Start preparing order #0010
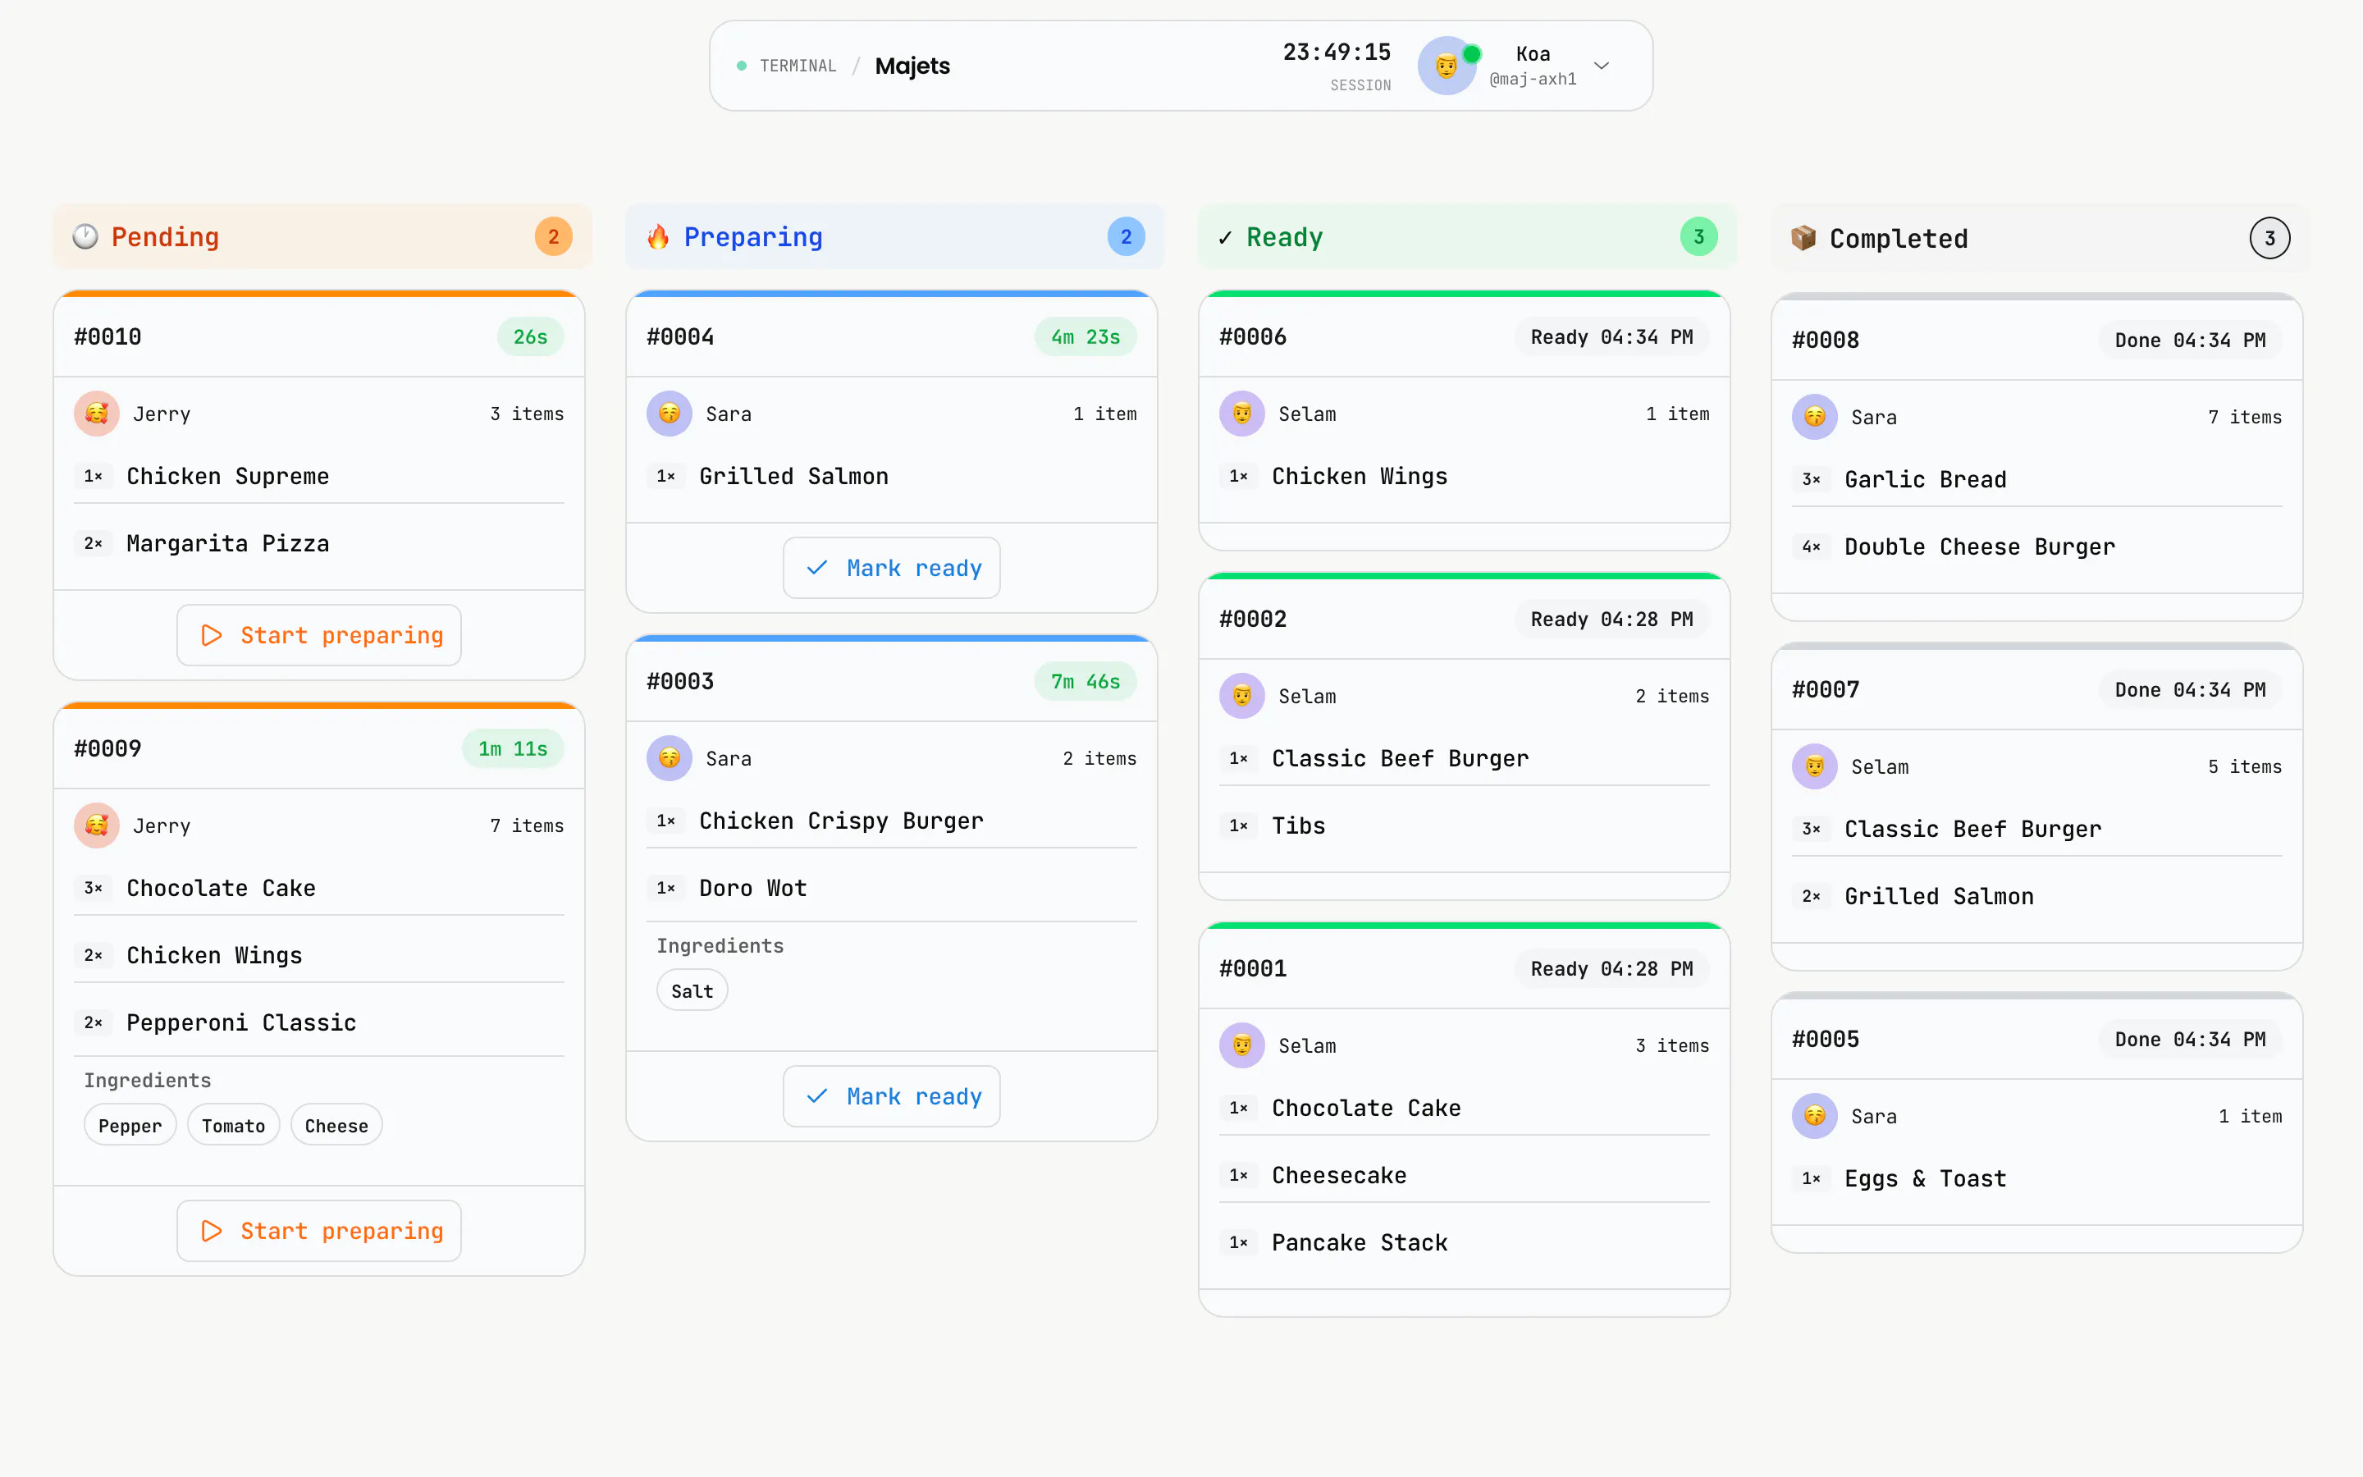The height and width of the screenshot is (1477, 2363). [x=319, y=635]
